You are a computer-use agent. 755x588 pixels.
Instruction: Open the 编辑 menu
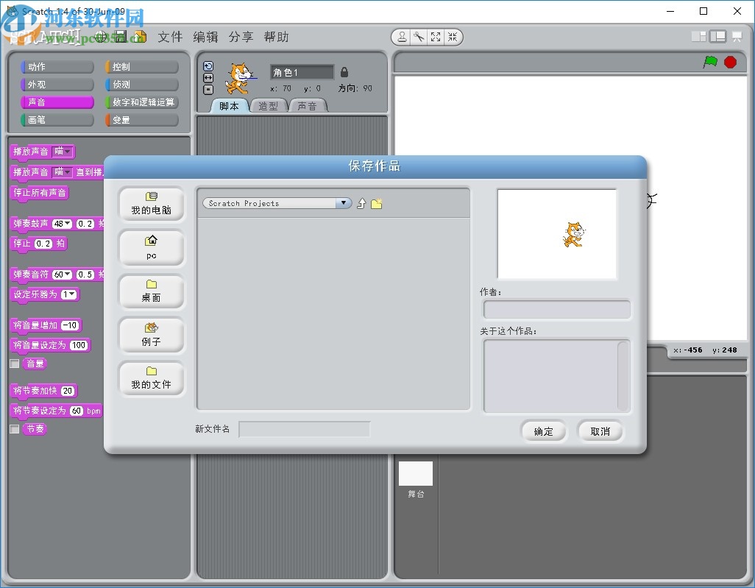tap(206, 37)
